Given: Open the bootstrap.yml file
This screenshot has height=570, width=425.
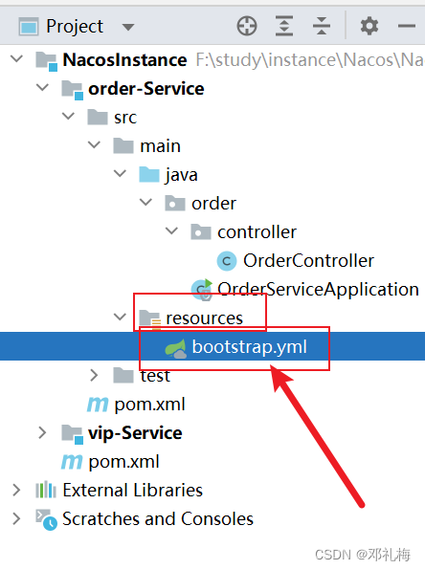Looking at the screenshot, I should coord(249,346).
